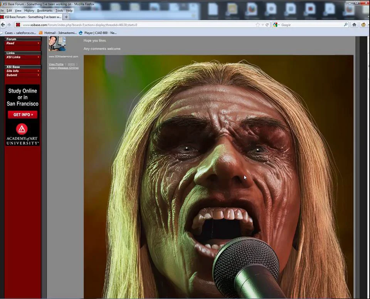Viewport: 370px width, 299px height.
Task: Click the Study Online or in San Francisco ad text
Action: pos(23,97)
